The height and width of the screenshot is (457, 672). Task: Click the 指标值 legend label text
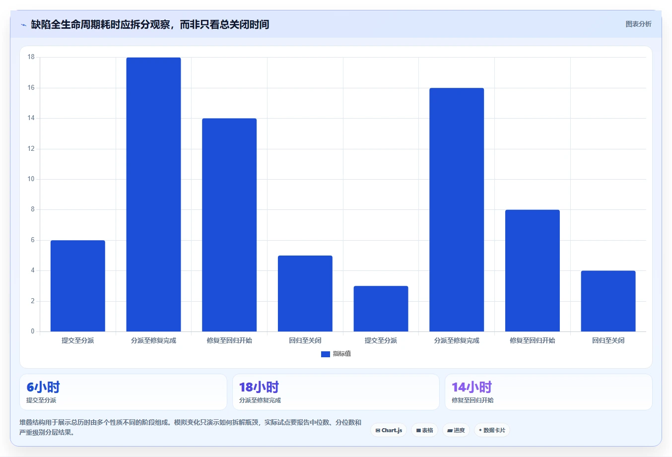[342, 354]
